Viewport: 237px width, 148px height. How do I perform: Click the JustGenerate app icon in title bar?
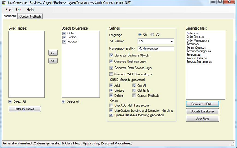[x=4, y=2]
